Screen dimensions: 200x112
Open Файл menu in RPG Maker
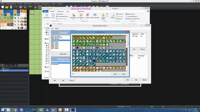tap(2, 4)
